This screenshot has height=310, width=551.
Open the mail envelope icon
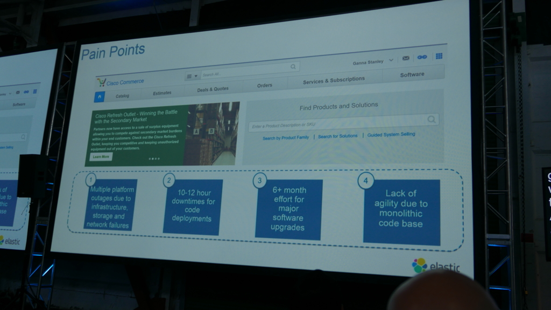[406, 58]
